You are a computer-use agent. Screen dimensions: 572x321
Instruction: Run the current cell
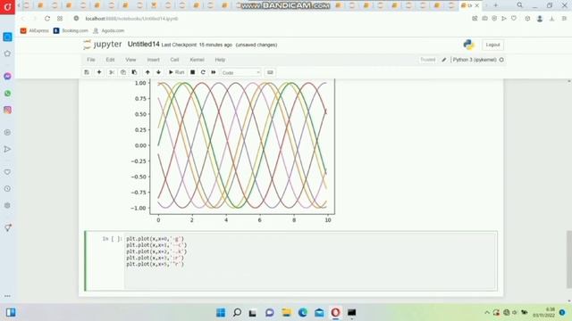click(x=177, y=72)
